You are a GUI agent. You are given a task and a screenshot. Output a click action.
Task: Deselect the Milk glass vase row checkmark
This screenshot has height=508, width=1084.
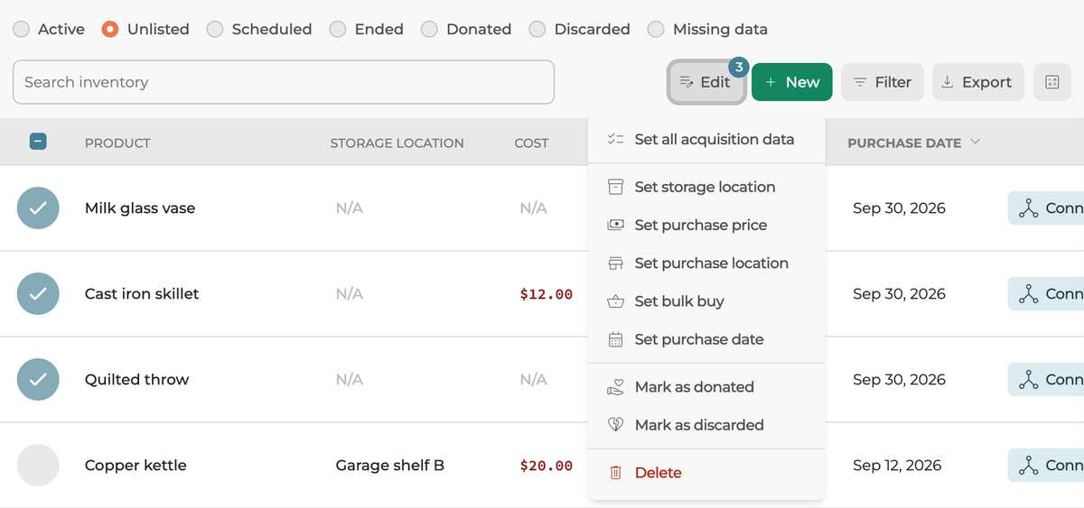pyautogui.click(x=38, y=208)
